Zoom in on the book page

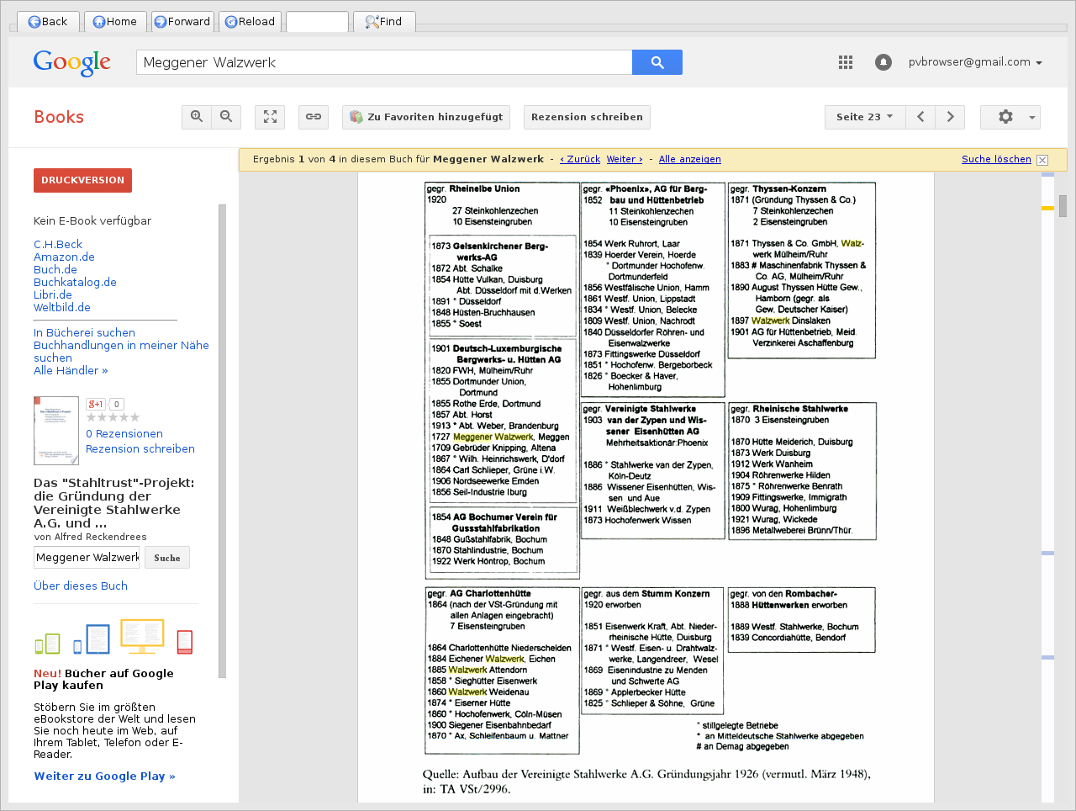point(197,117)
